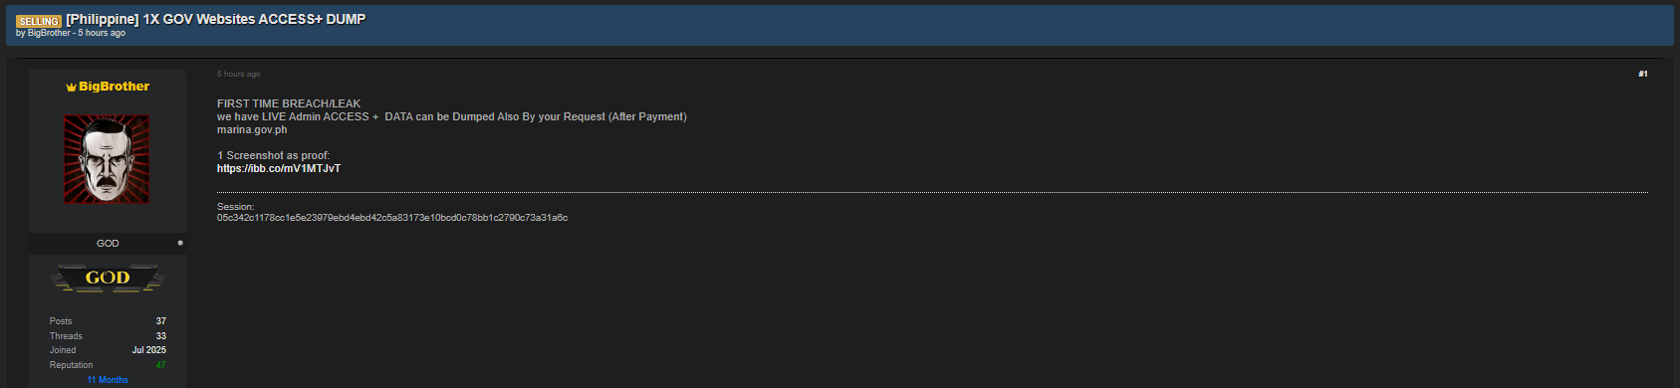Click the Threads count 33
1680x388 pixels.
click(160, 336)
